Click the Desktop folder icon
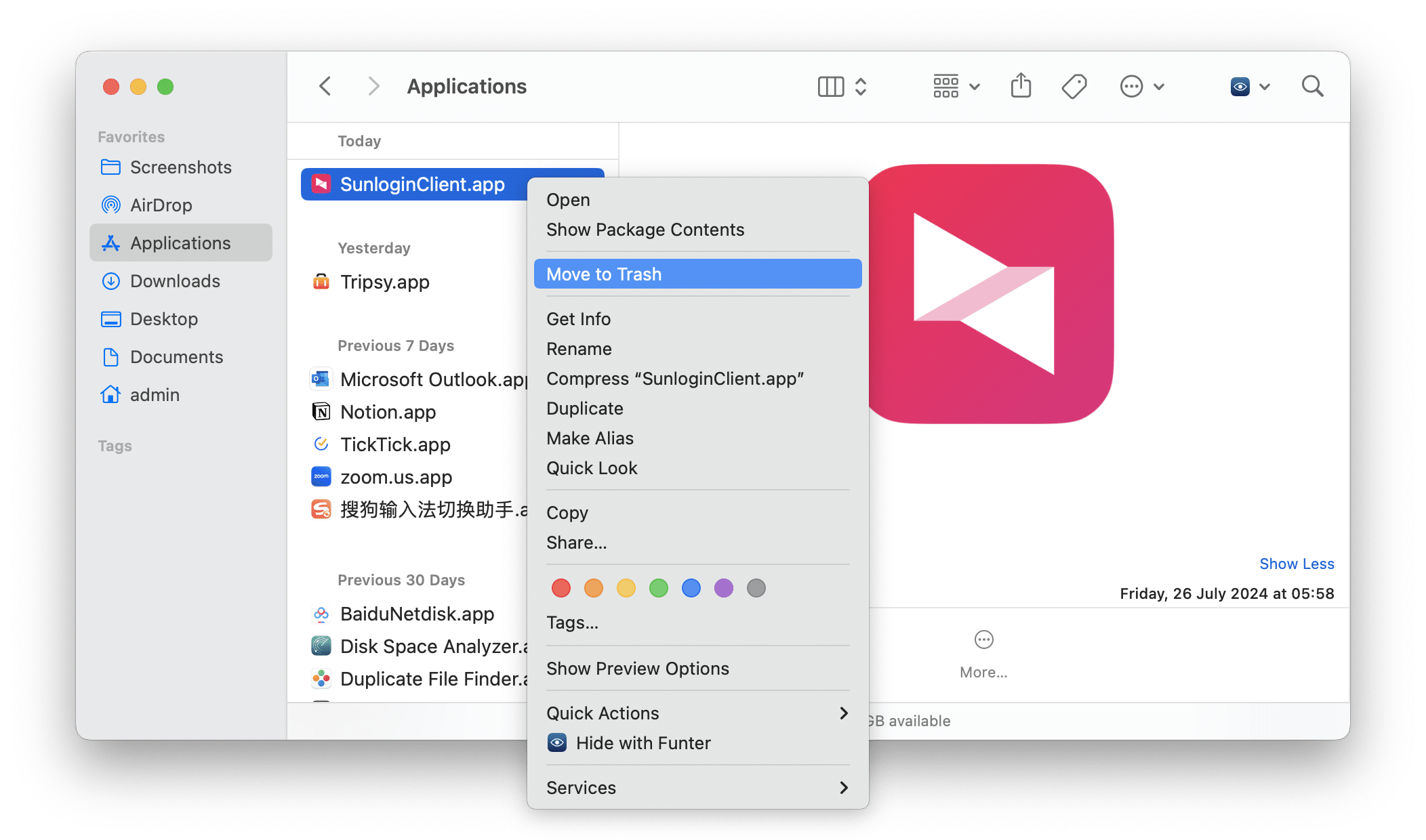This screenshot has width=1426, height=840. [x=111, y=319]
